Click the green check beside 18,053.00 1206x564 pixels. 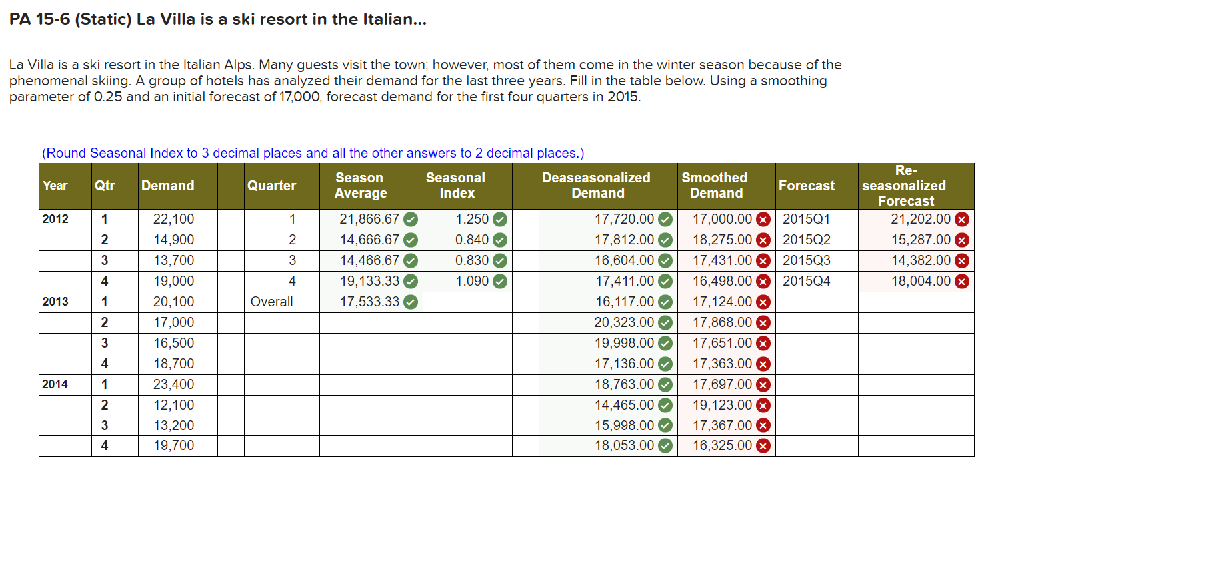tap(665, 446)
